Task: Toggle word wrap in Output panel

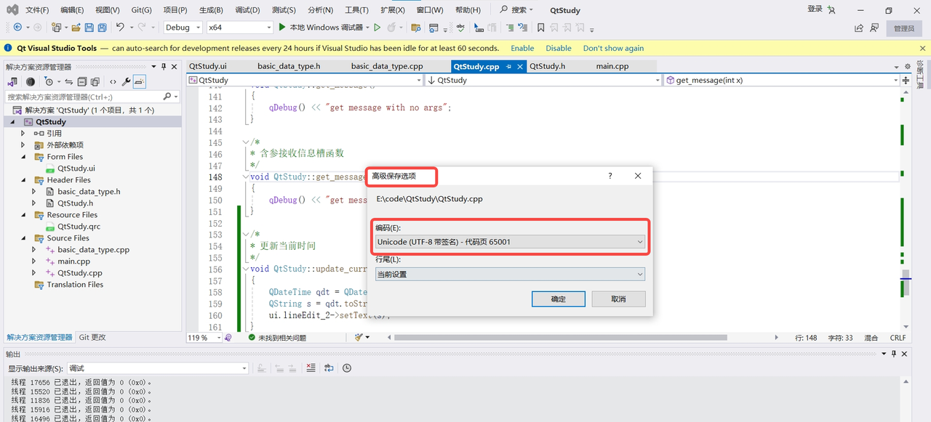Action: (329, 368)
